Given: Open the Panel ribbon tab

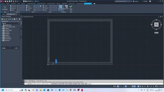Looking at the screenshot, I should point(19,4).
